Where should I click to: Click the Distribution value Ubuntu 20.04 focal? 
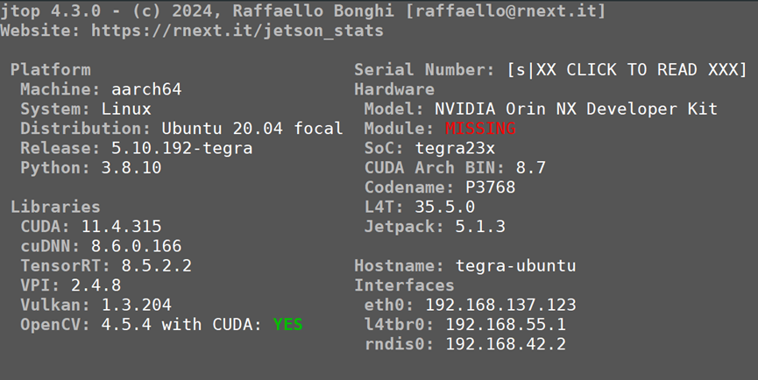252,129
